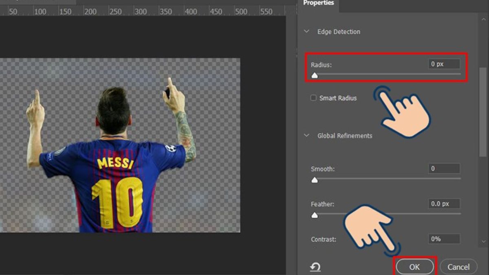Switch to the Properties tab

click(318, 3)
